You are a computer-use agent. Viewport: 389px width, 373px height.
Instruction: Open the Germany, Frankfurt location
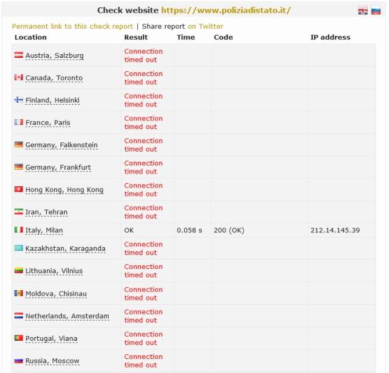[x=58, y=167]
